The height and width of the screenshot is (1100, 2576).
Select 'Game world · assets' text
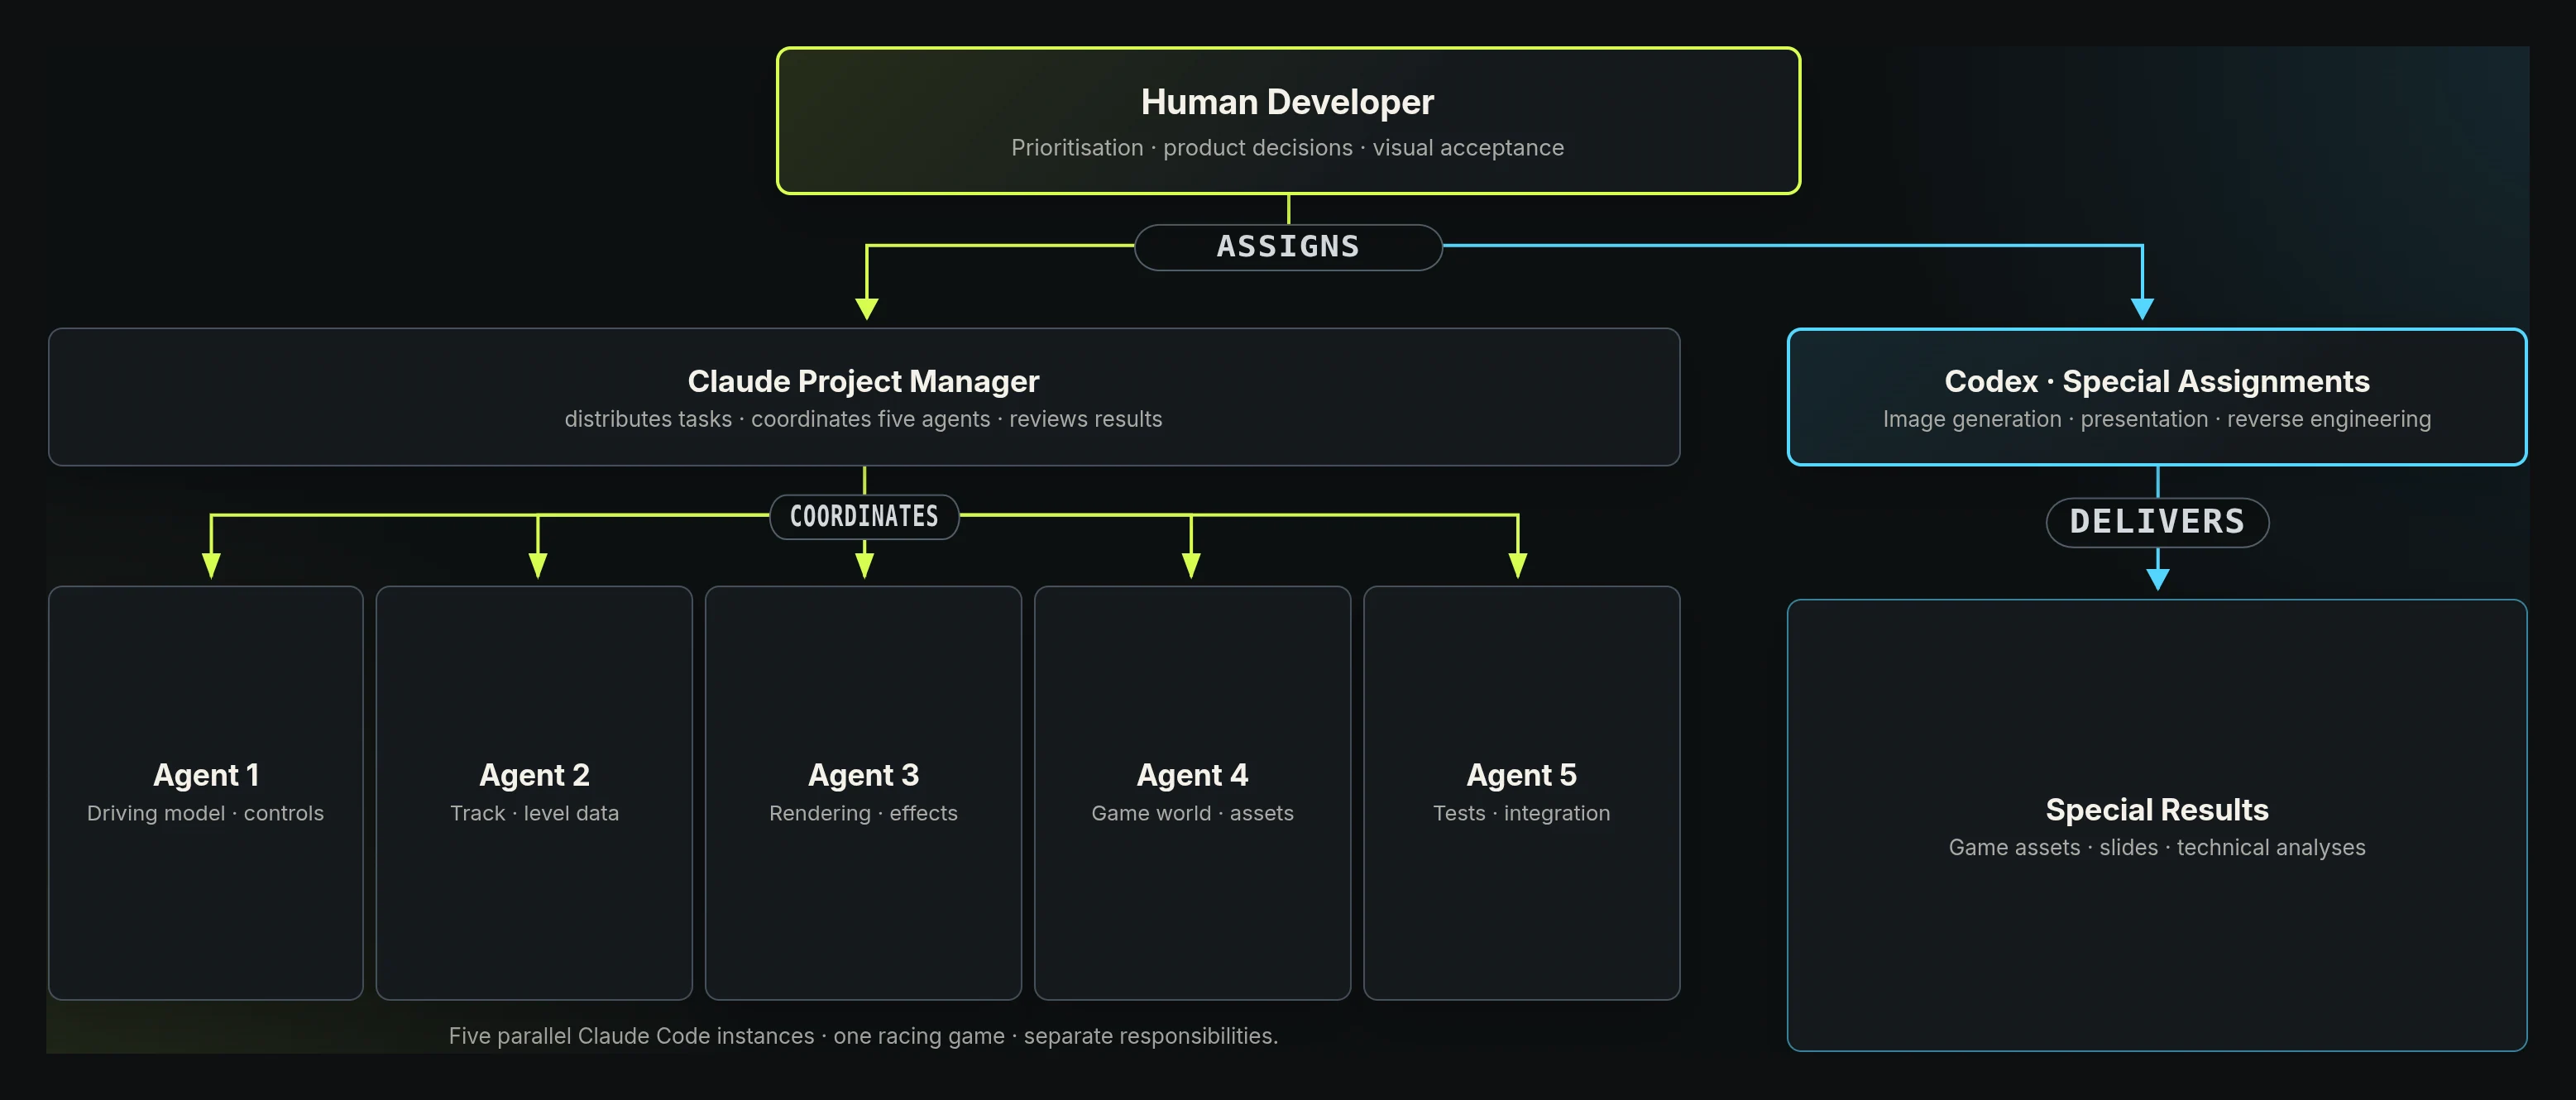point(1192,813)
